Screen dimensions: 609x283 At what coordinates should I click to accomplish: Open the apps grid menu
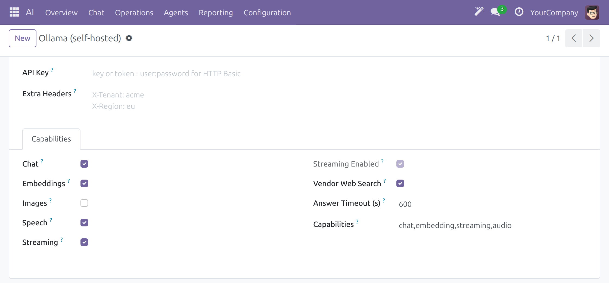point(14,12)
